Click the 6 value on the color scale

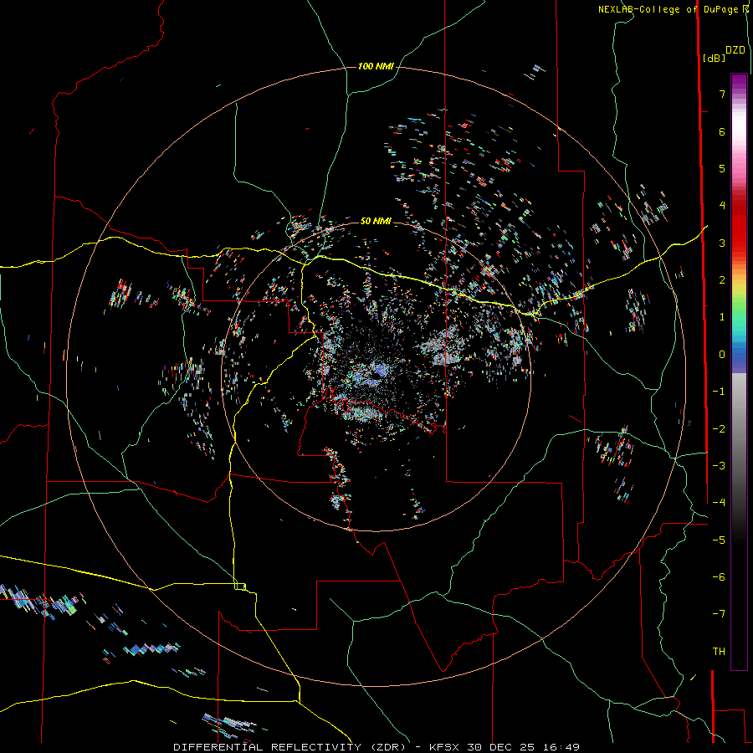click(722, 131)
